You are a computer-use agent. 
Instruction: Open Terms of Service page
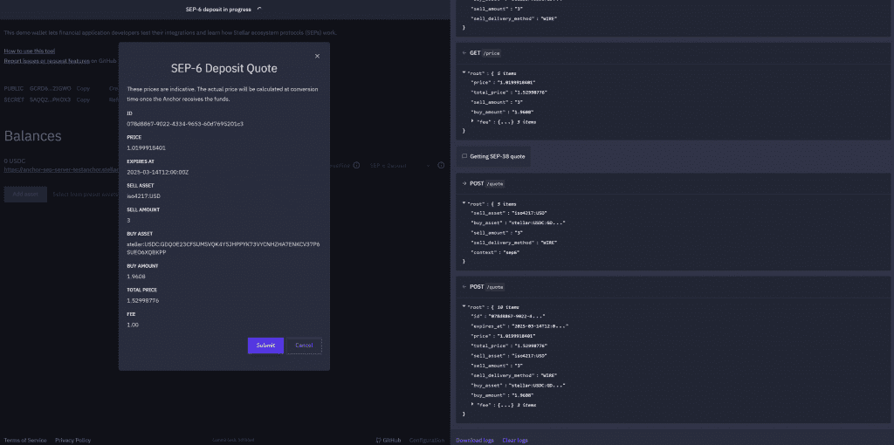25,440
